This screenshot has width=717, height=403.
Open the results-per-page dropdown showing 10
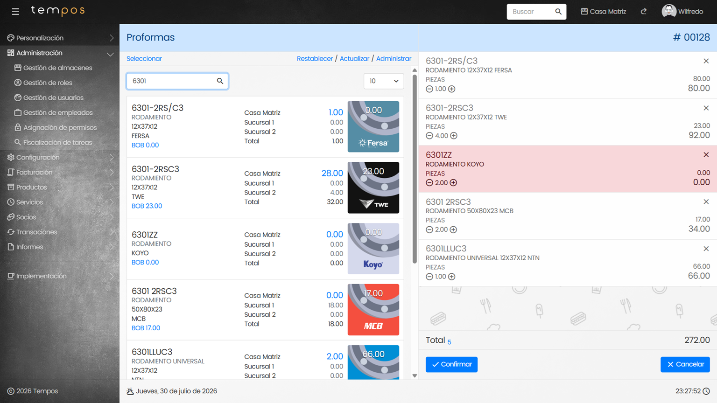(x=384, y=81)
